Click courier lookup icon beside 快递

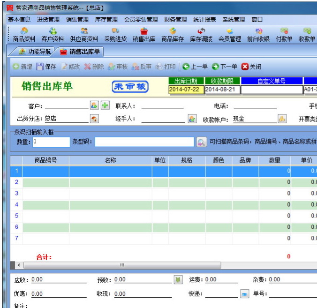coord(244,293)
